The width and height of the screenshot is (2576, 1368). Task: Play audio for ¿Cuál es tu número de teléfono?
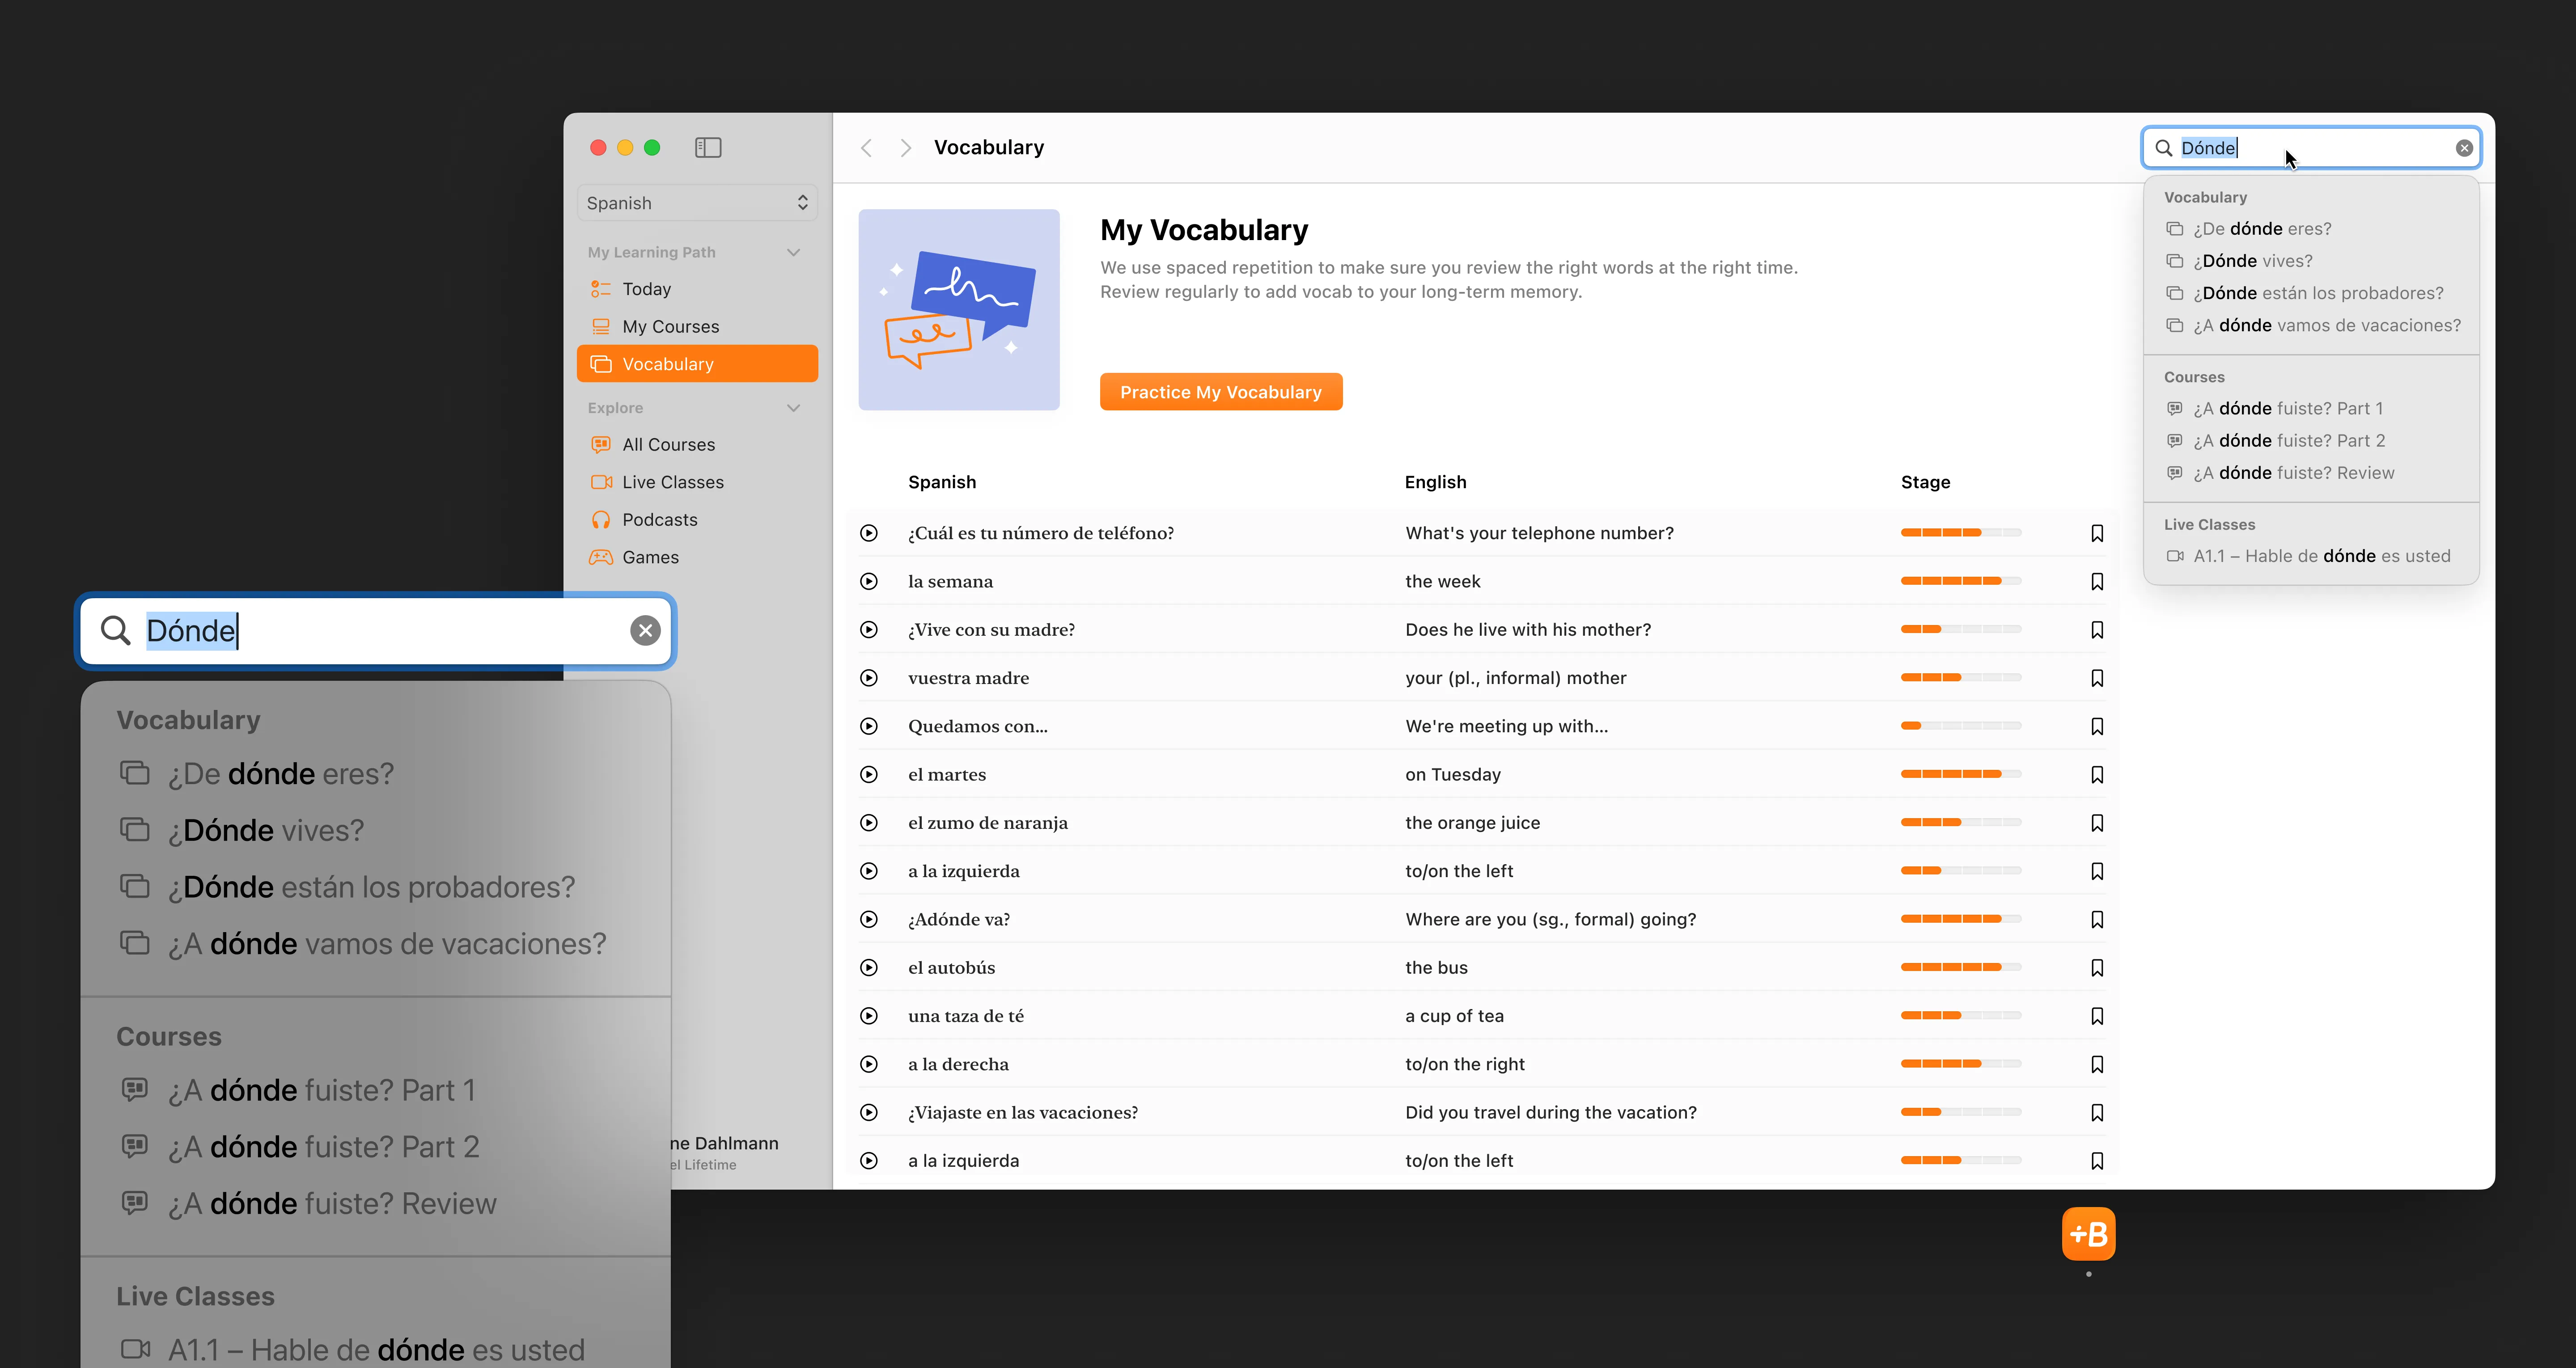coord(869,533)
